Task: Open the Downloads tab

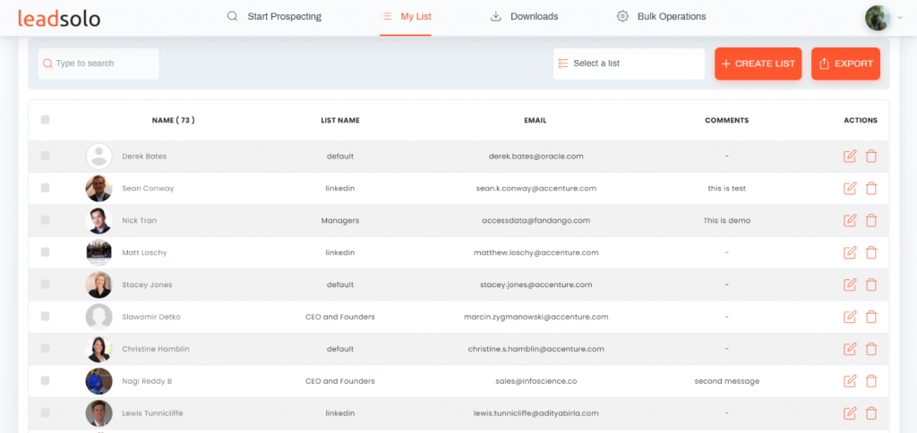Action: click(x=524, y=16)
